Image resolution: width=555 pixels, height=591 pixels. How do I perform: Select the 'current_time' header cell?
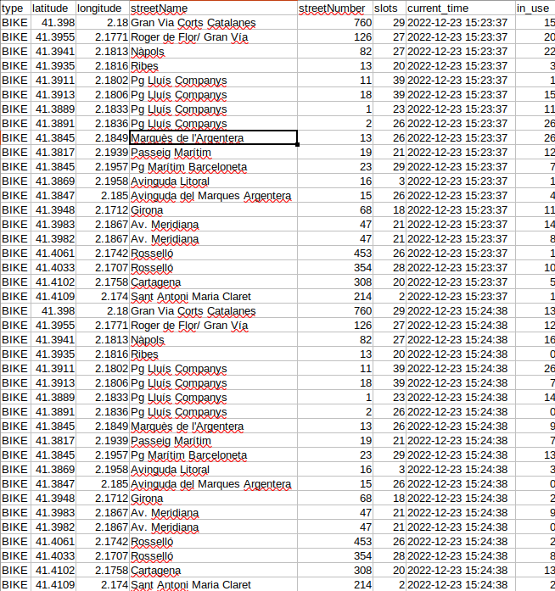[460, 8]
